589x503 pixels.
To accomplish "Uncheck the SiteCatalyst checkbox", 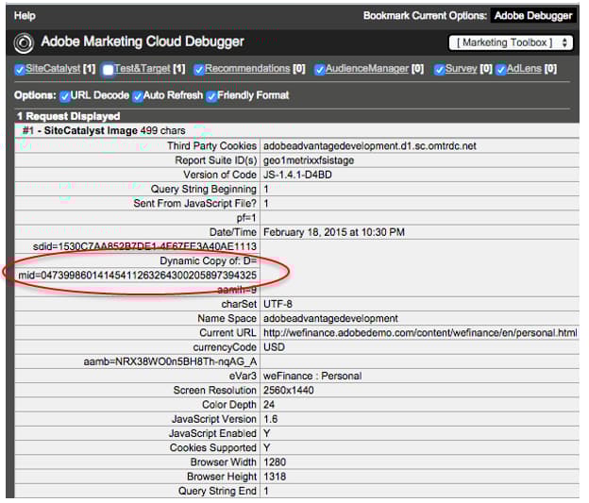I will click(x=20, y=70).
